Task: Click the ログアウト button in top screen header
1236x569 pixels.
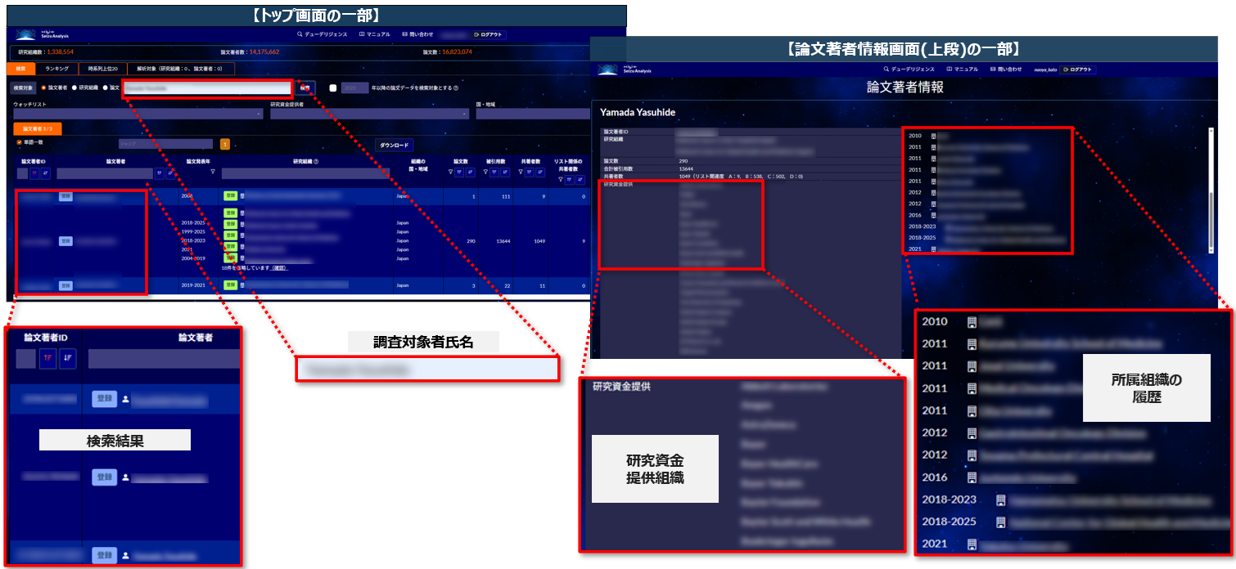Action: pyautogui.click(x=489, y=35)
